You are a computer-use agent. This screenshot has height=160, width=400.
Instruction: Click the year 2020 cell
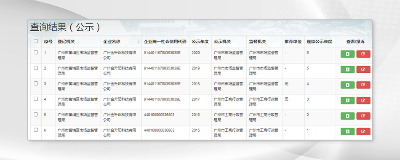pos(196,53)
